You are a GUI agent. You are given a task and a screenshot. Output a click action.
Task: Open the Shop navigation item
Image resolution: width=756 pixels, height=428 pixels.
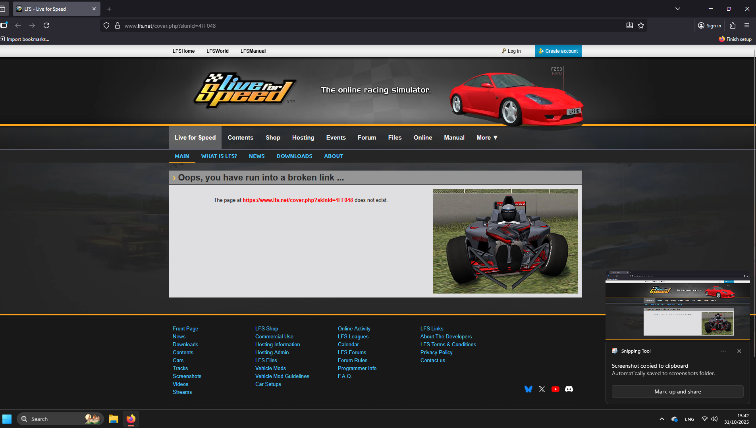click(x=273, y=138)
